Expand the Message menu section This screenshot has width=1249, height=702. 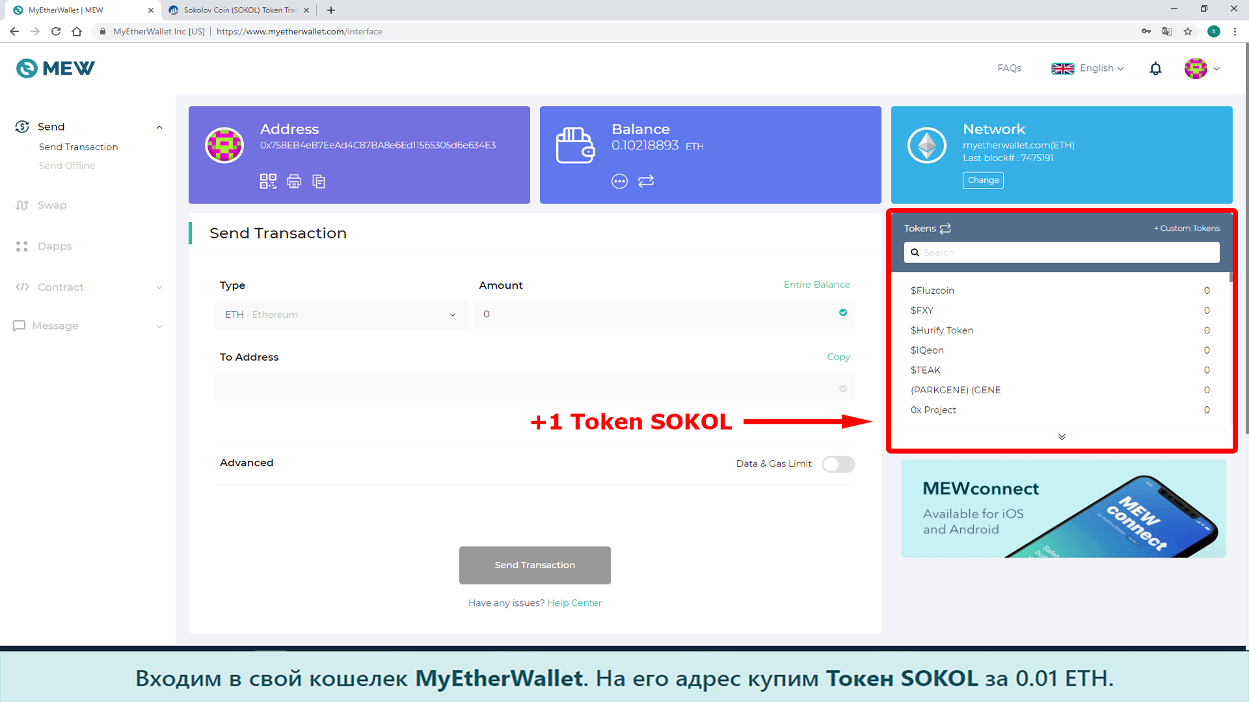coord(159,326)
